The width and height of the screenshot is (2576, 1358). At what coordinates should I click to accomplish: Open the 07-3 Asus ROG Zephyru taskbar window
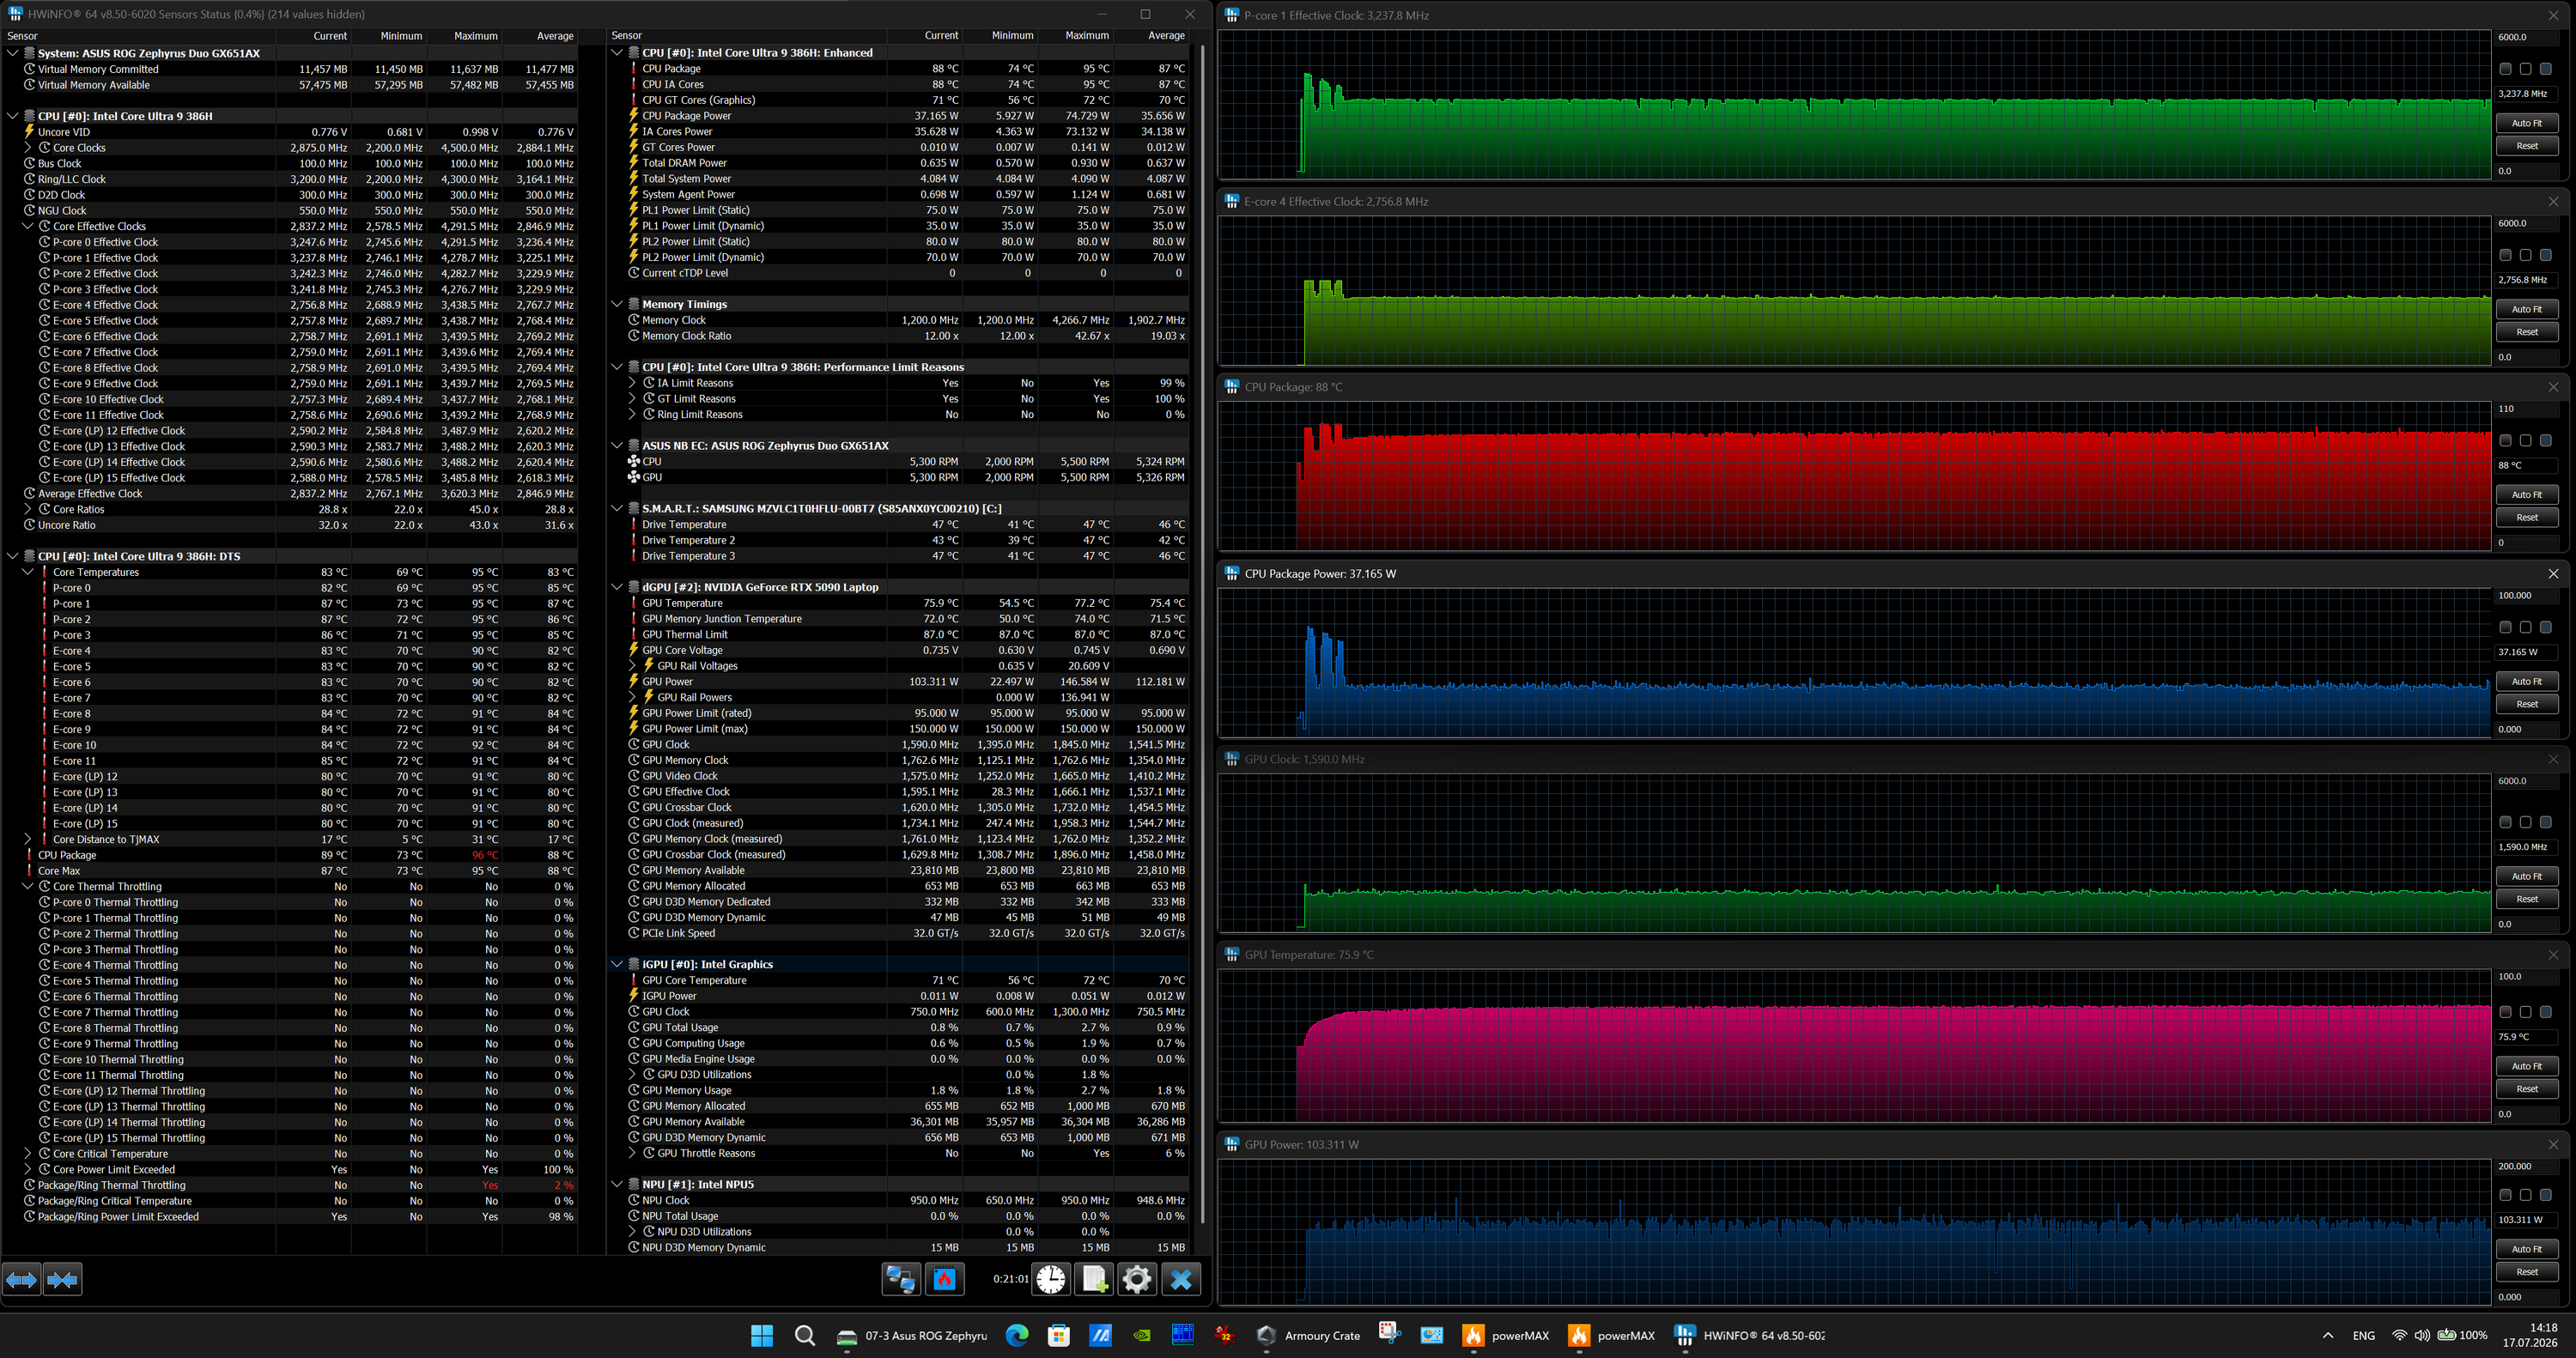coord(911,1335)
